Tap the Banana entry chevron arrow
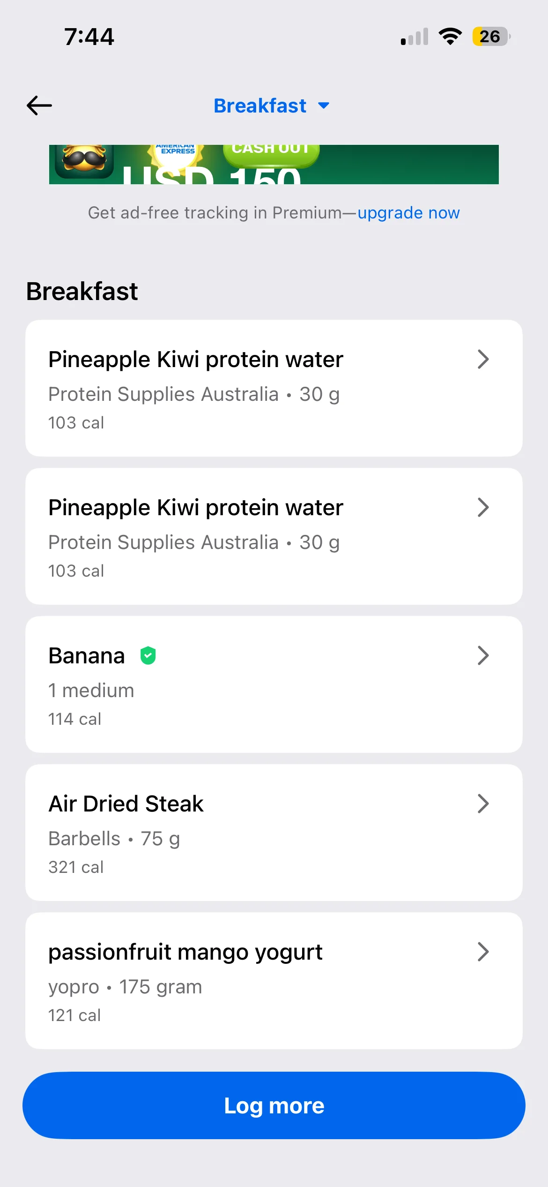 pos(483,656)
